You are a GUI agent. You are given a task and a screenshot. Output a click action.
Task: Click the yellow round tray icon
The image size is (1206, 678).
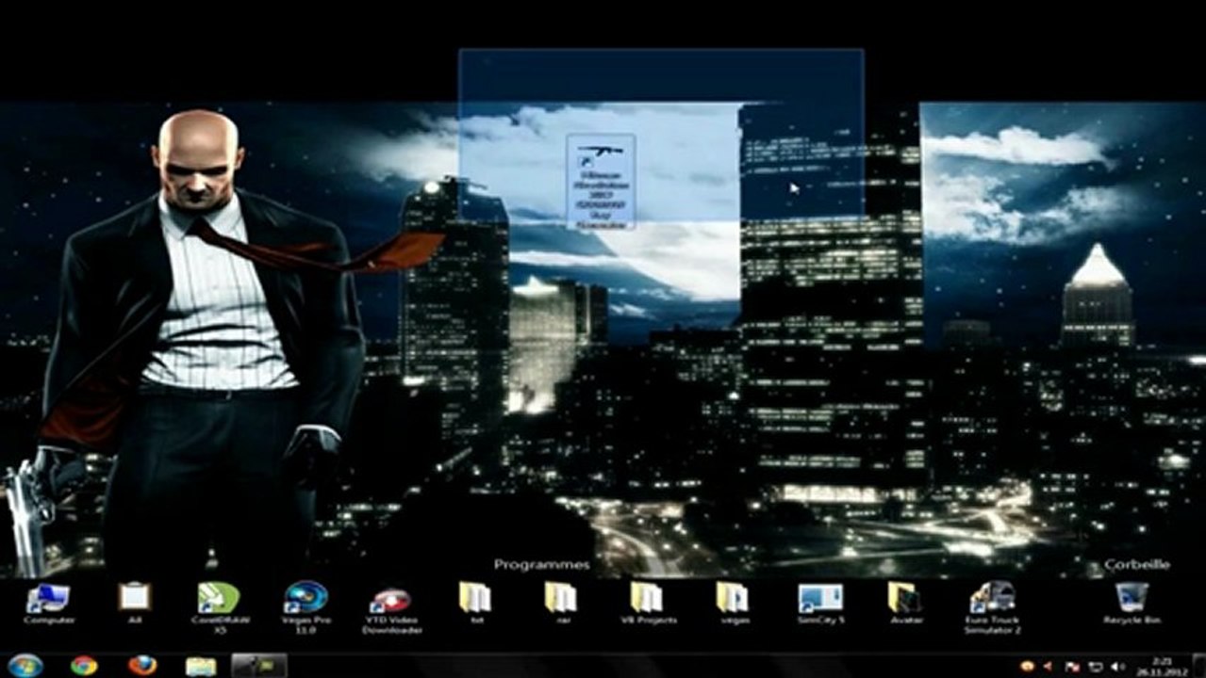point(1027,667)
